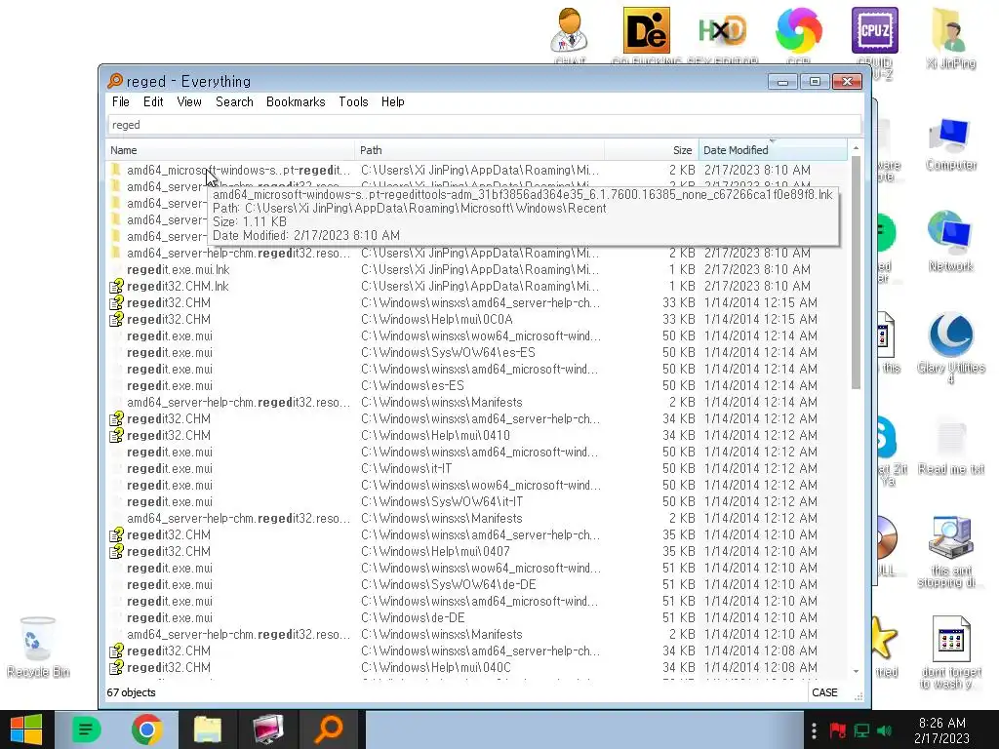Select regedit.exe.mui in SysWOW64\es-ES

[x=476, y=352]
